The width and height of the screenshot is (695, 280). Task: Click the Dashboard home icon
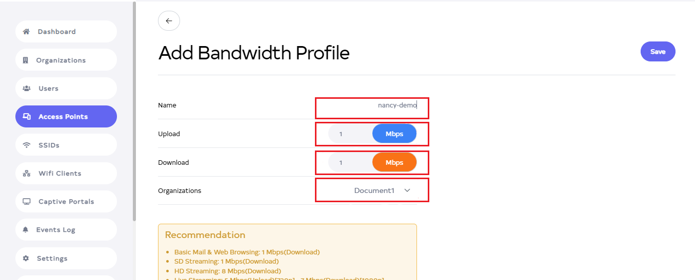tap(27, 32)
